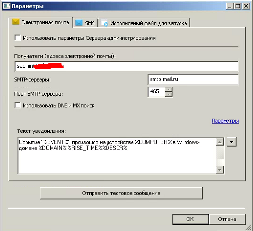Click the Параметры title bar window icon
This screenshot has height=231, width=253.
[x=7, y=6]
